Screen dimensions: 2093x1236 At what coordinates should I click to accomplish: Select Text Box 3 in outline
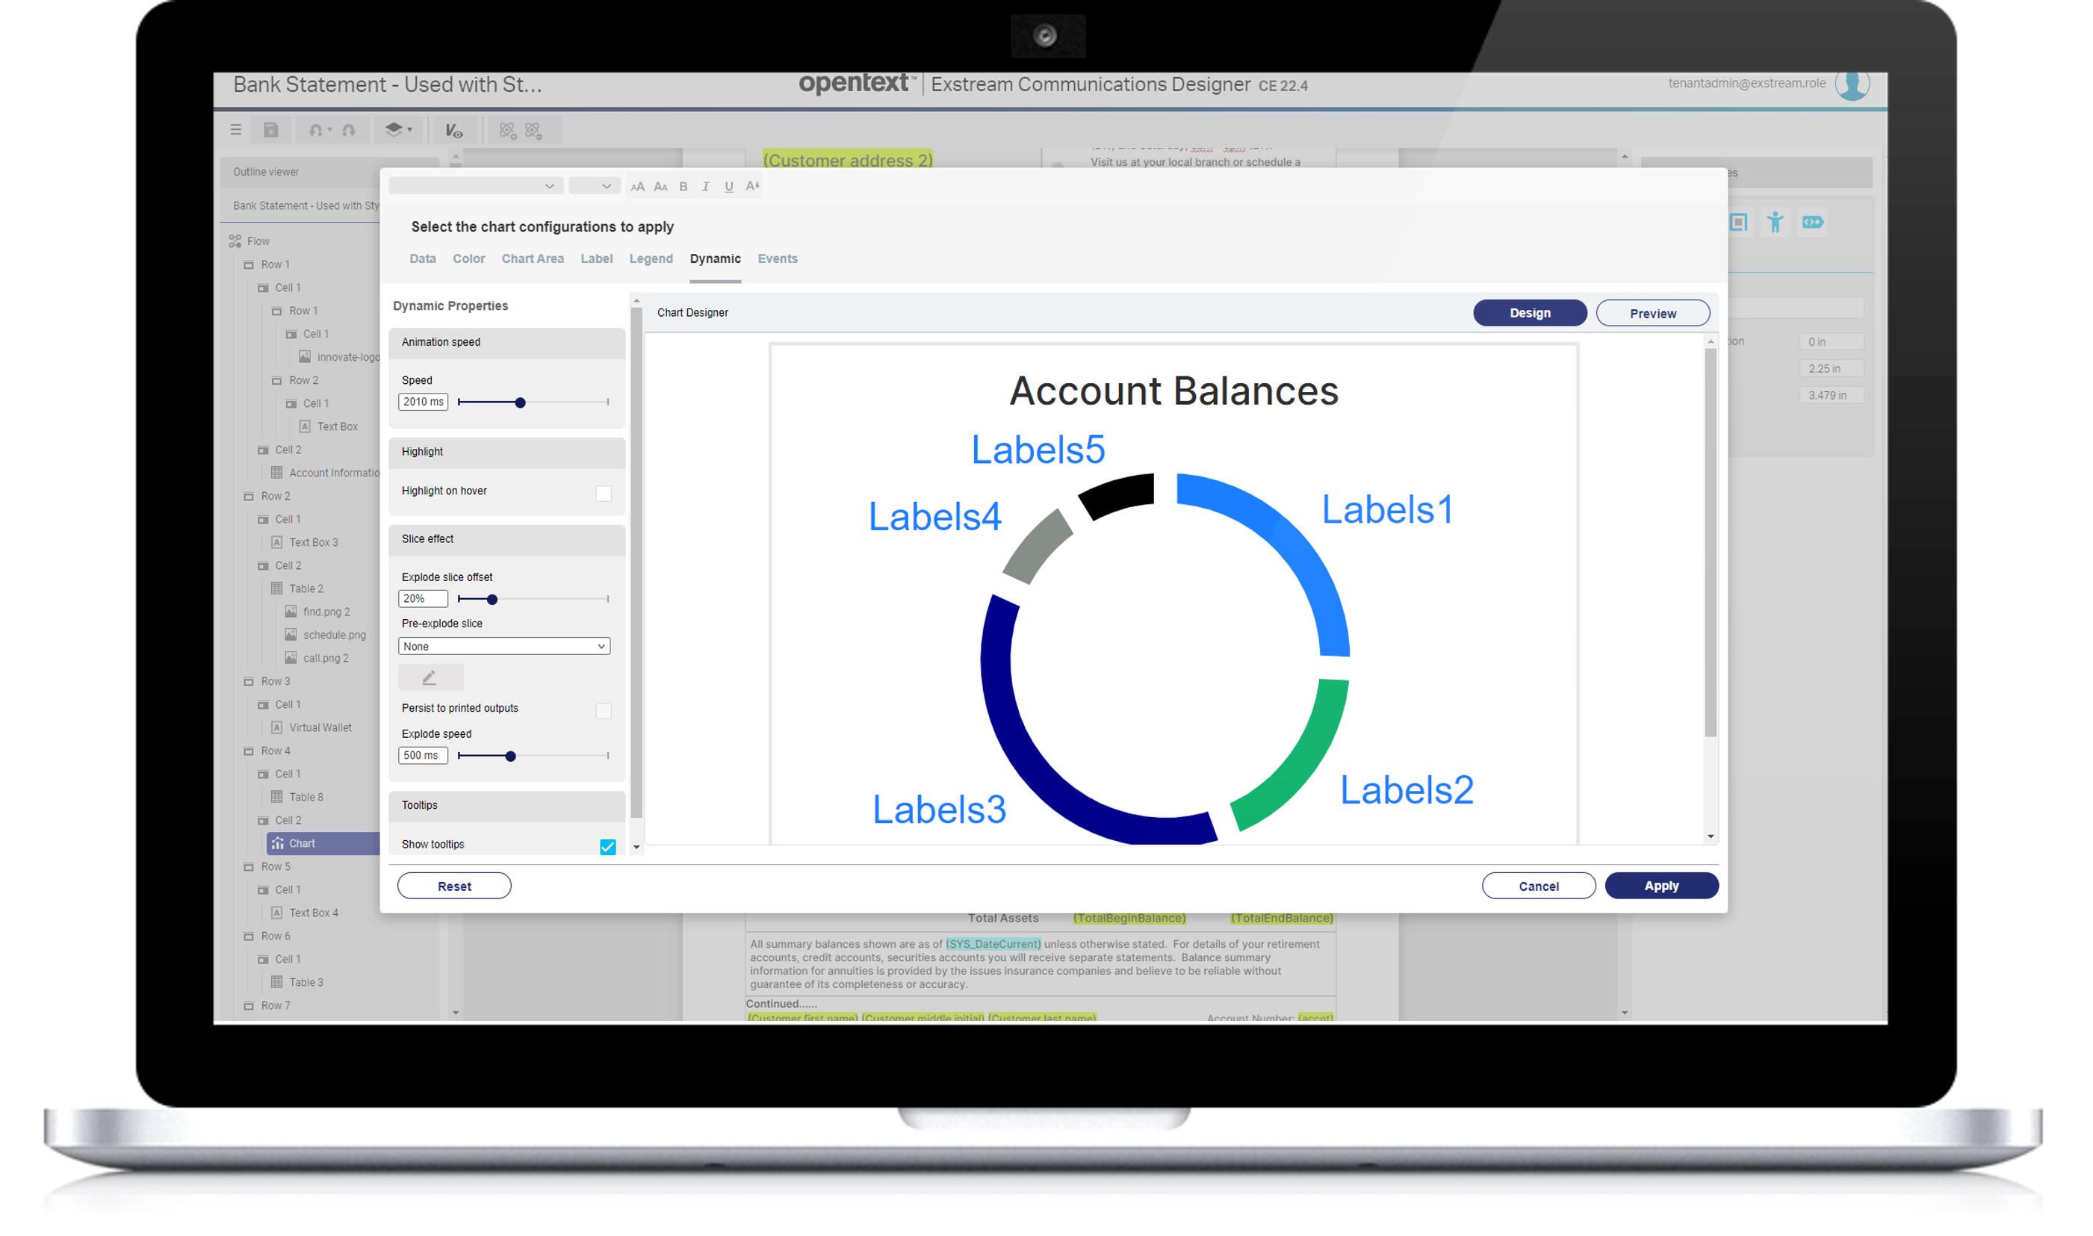[x=313, y=543]
